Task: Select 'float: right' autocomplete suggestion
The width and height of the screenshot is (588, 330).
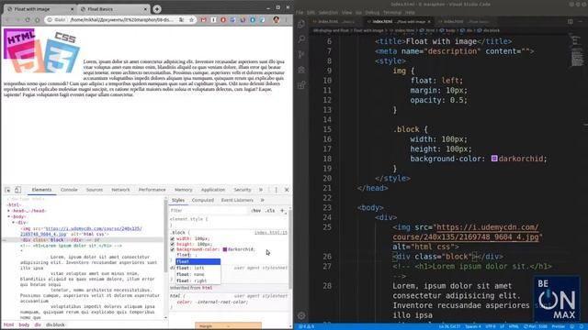Action: tap(198, 280)
